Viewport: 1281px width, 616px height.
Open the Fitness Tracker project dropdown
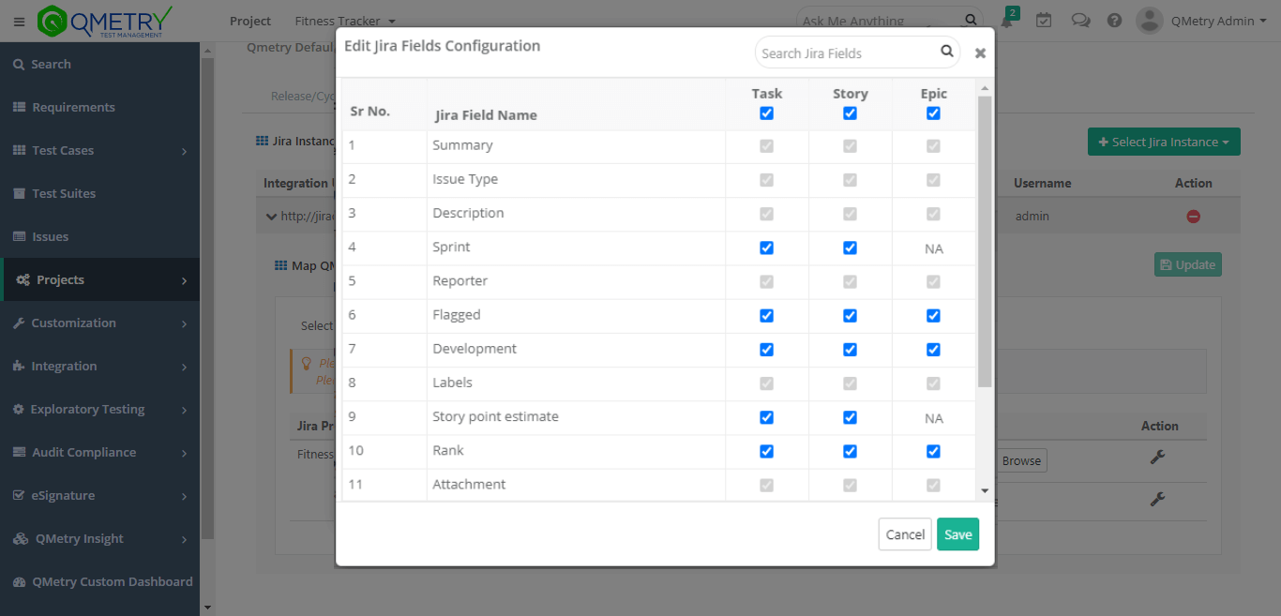(x=344, y=21)
